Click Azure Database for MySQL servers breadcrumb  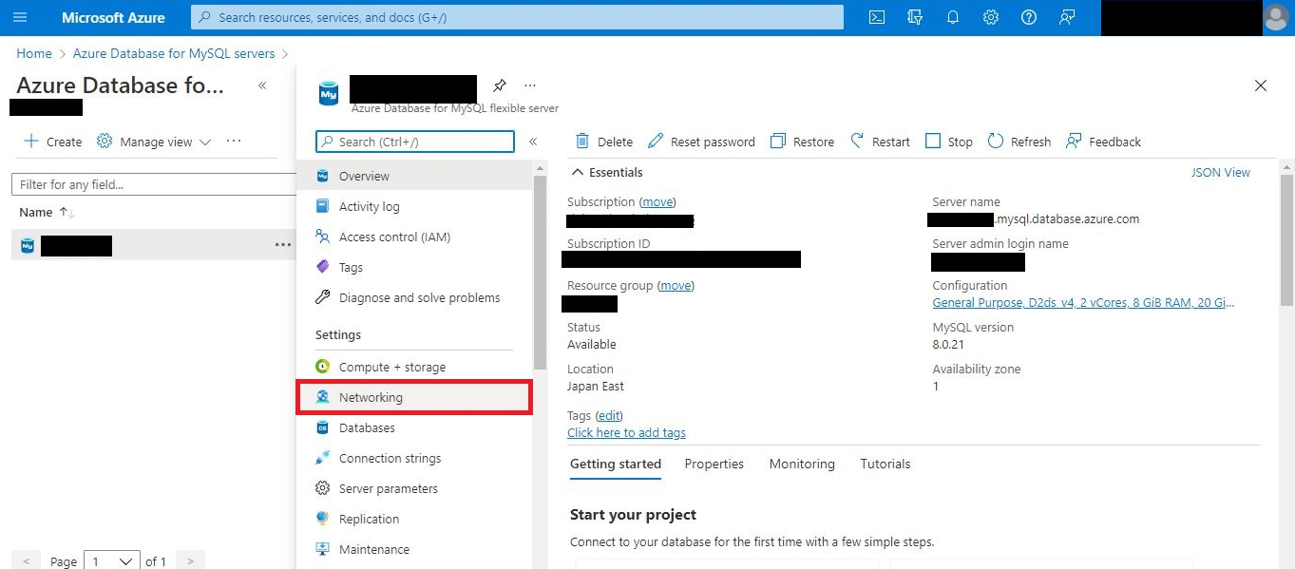click(174, 53)
